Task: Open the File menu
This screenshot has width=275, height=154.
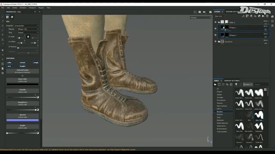Action: (x=3, y=8)
